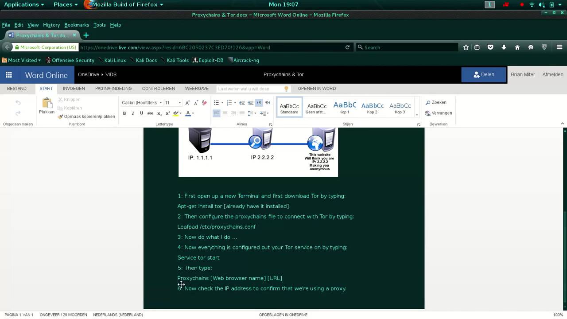
Task: Reload the page with the refresh icon
Action: 348,47
